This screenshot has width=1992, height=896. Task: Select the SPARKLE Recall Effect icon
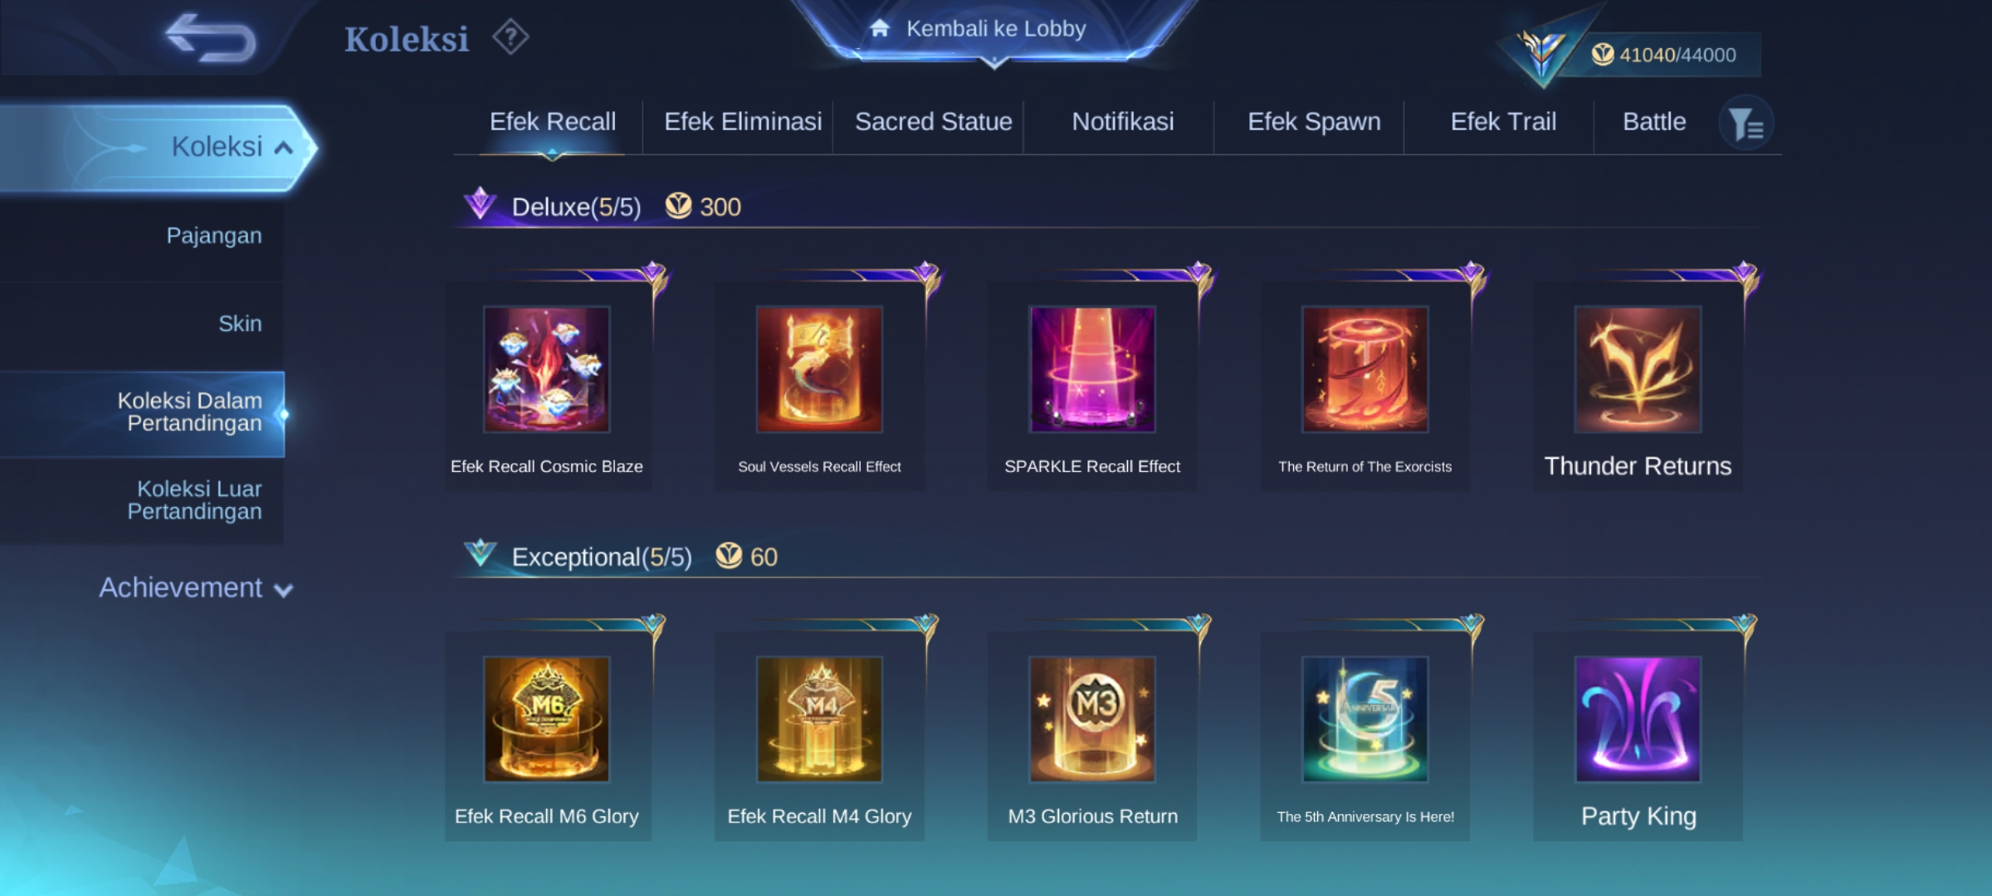pos(1092,369)
